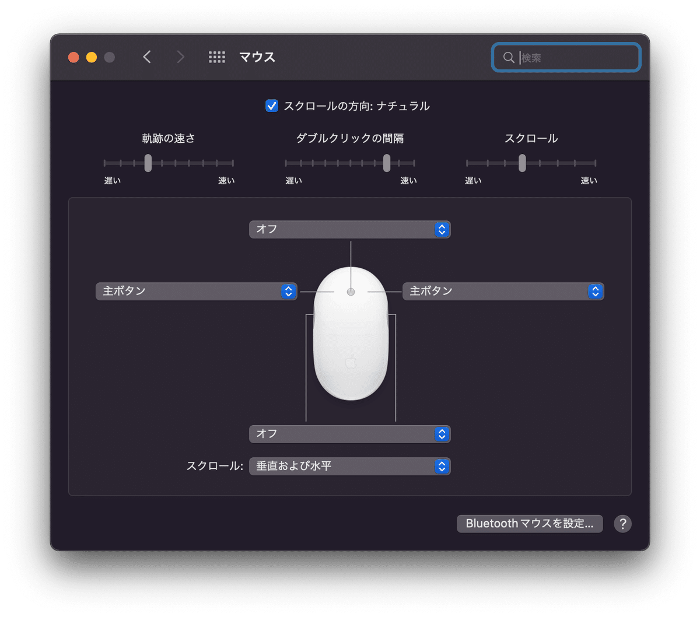Close the window with the red button
Screen dimensions: 700x617
pyautogui.click(x=73, y=57)
